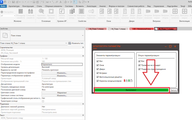This screenshot has height=120, width=192.
Task: Click the Save icon in quick access toolbar
Action: pos(13,2)
